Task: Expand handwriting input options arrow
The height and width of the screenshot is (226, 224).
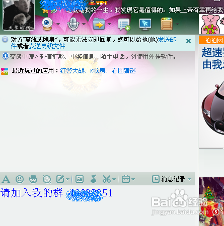Action: [67, 179]
